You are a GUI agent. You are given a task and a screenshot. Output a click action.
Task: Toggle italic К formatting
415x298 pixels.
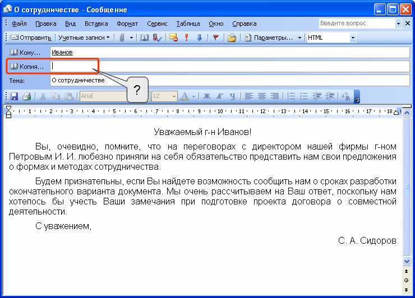220,96
